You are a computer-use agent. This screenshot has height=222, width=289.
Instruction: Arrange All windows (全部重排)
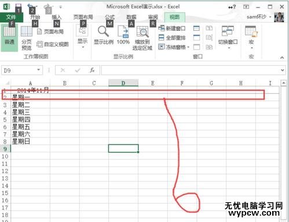pyautogui.click(x=171, y=38)
